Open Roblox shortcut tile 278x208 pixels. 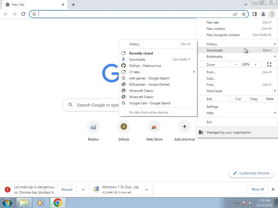tap(93, 131)
